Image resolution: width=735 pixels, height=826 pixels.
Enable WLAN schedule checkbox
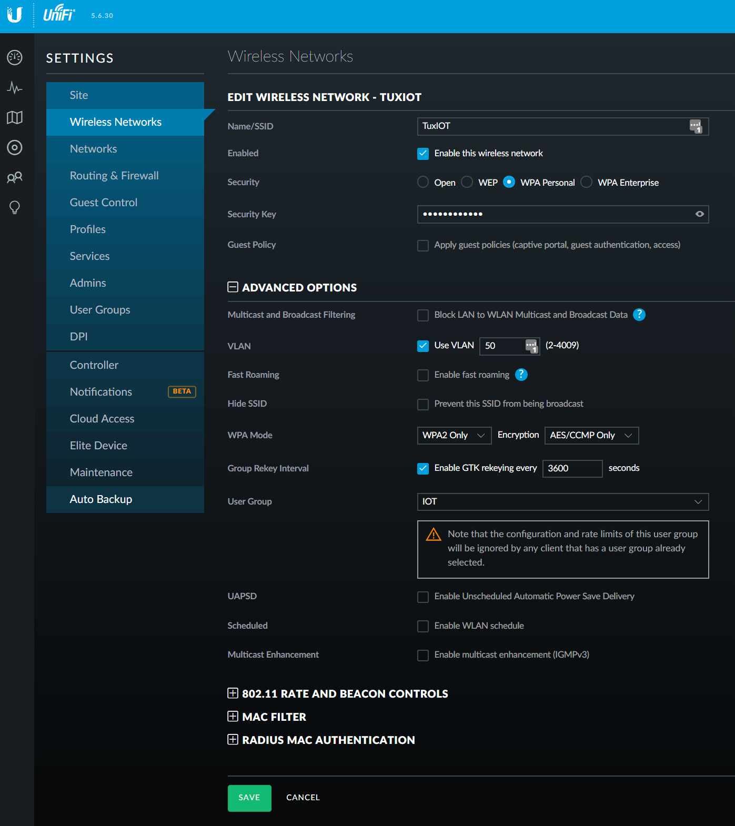tap(423, 626)
